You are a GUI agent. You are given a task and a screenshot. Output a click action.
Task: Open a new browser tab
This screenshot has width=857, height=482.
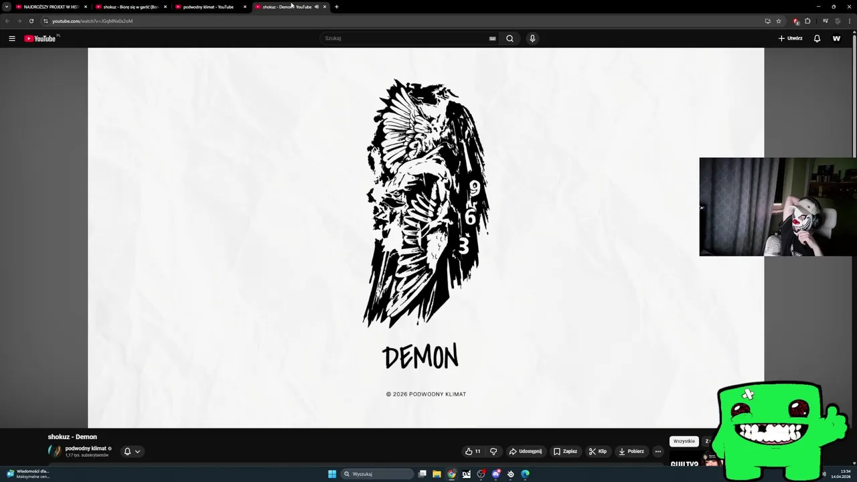337,7
